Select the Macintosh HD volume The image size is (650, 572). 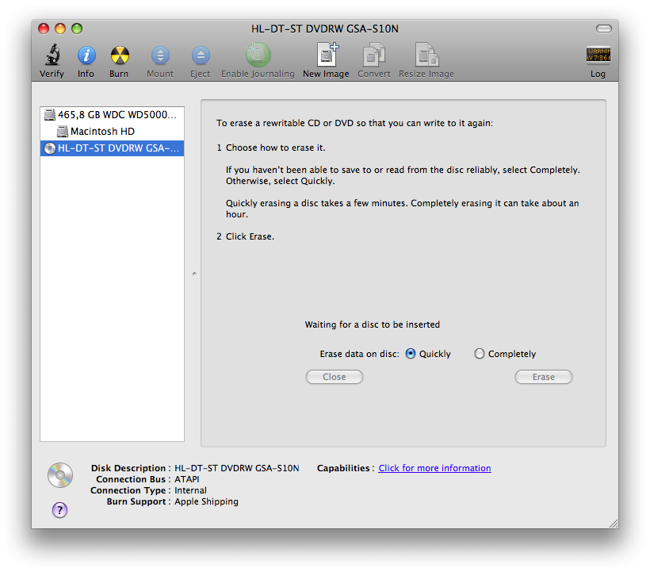click(112, 131)
